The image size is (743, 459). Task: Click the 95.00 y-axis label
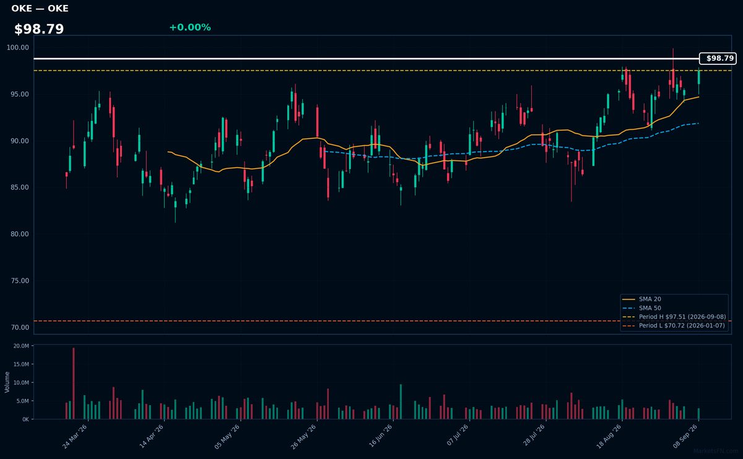[20, 94]
